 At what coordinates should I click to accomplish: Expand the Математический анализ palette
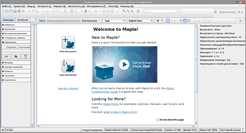pos(16,34)
